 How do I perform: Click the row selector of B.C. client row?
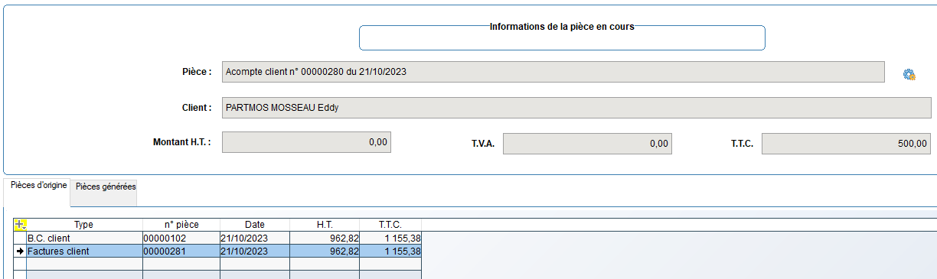click(21, 238)
